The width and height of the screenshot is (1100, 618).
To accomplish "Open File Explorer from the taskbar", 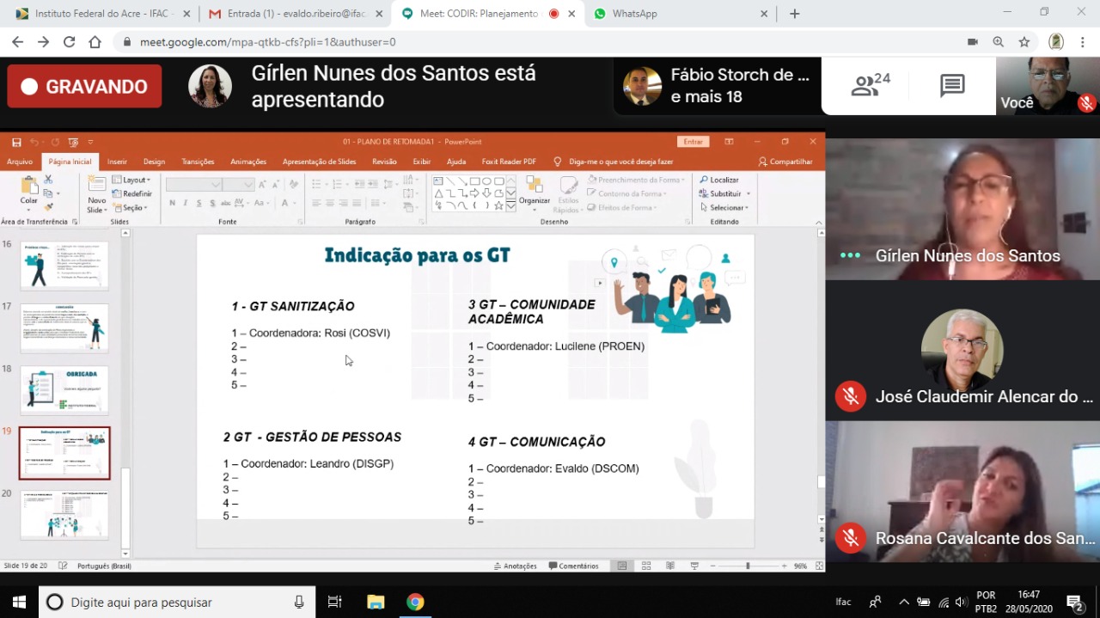I will [376, 603].
